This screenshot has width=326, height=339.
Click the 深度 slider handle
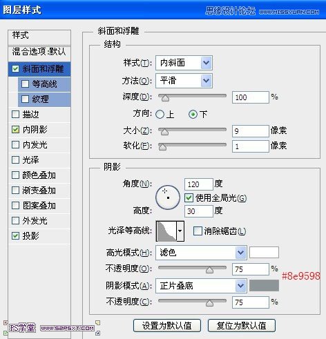pyautogui.click(x=165, y=97)
